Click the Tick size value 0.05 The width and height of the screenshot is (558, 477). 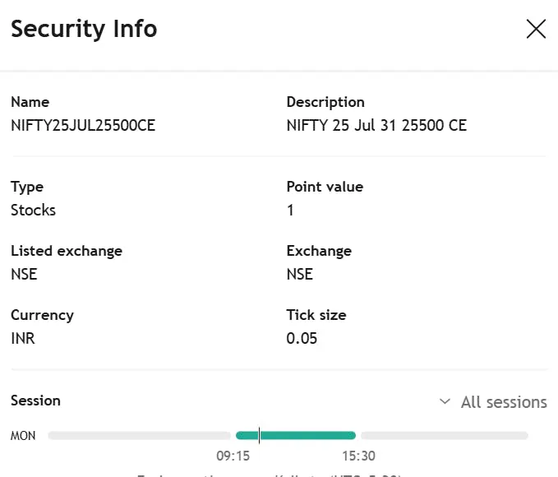click(302, 338)
